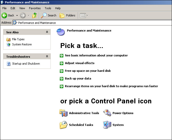Viewport: 172px width, 140px height.
Task: Click See basic information about your computer
Action: (x=96, y=55)
